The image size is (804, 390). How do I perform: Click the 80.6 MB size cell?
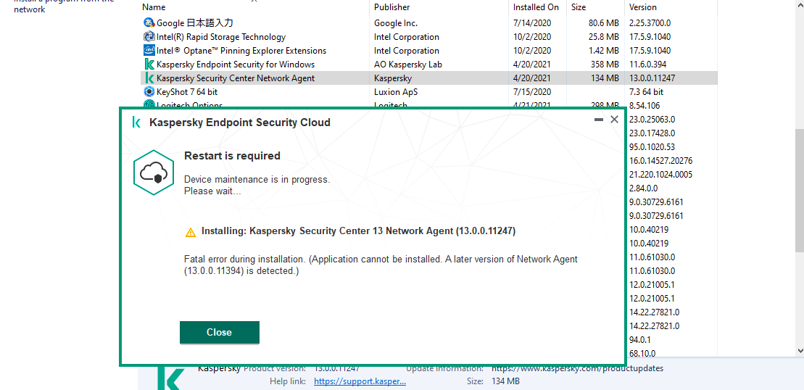click(604, 22)
